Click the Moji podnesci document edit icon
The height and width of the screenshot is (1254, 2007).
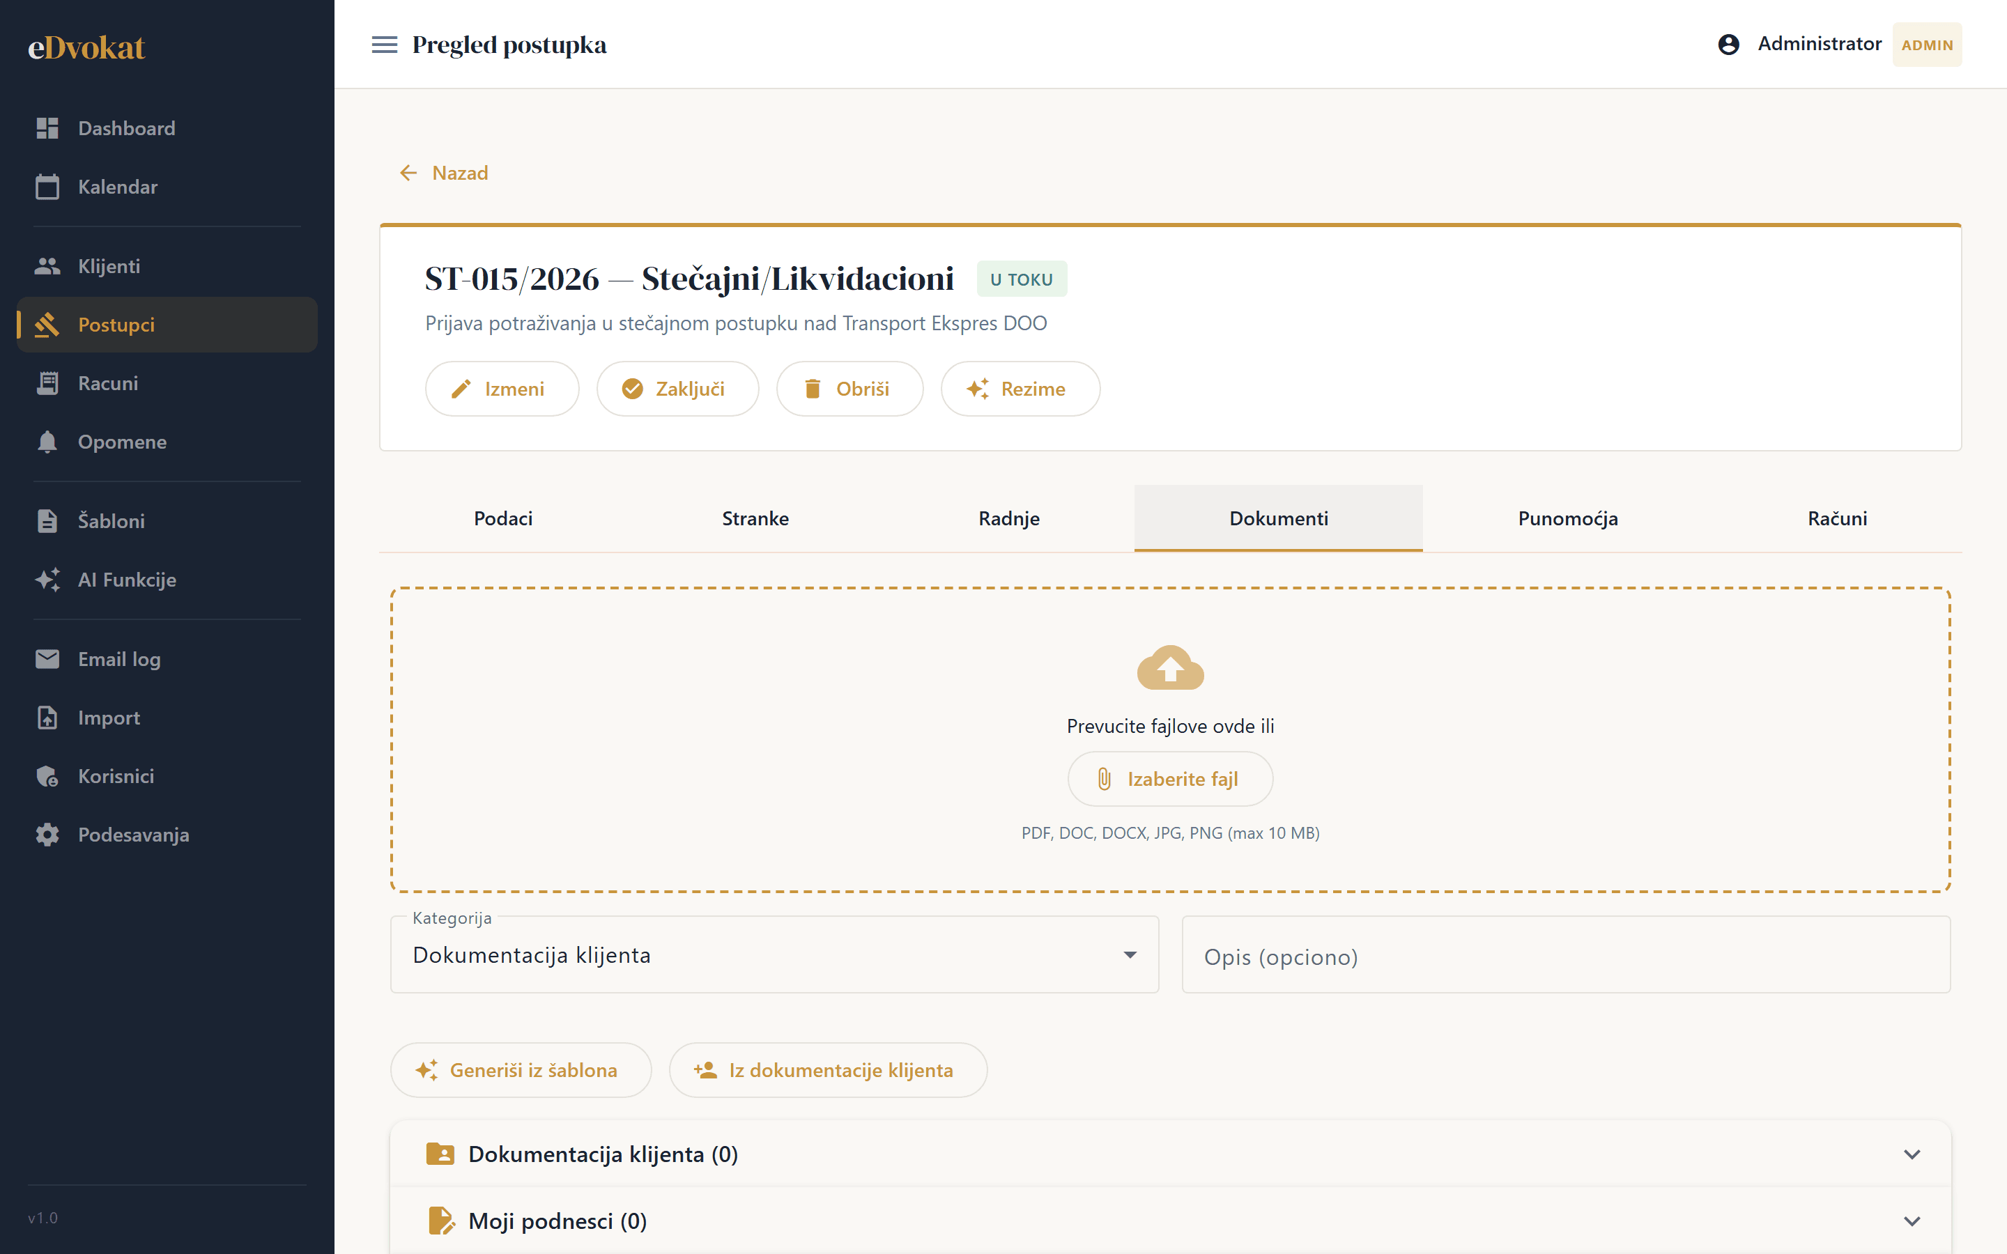(x=441, y=1221)
